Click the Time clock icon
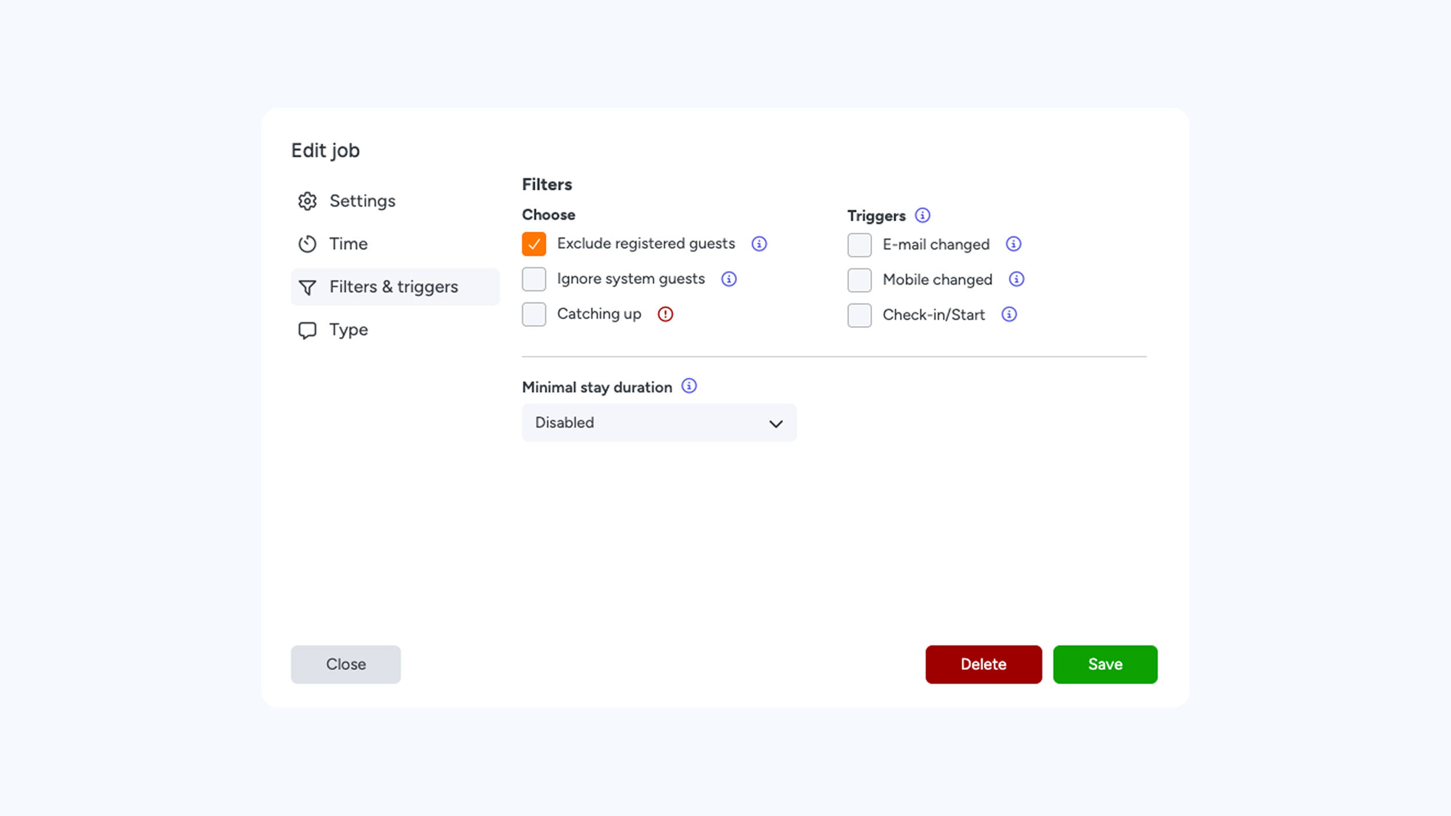The height and width of the screenshot is (816, 1451). click(x=307, y=244)
